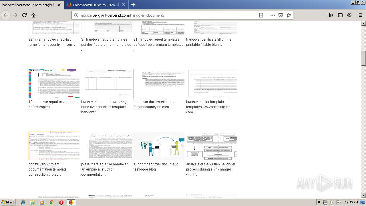Click 'analysis of the written handover' caption
This screenshot has height=206, width=366.
(x=211, y=169)
